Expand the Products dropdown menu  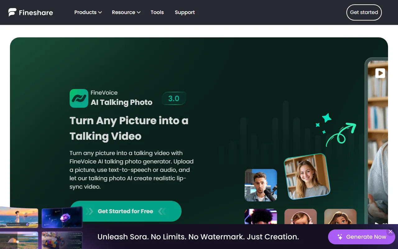88,12
